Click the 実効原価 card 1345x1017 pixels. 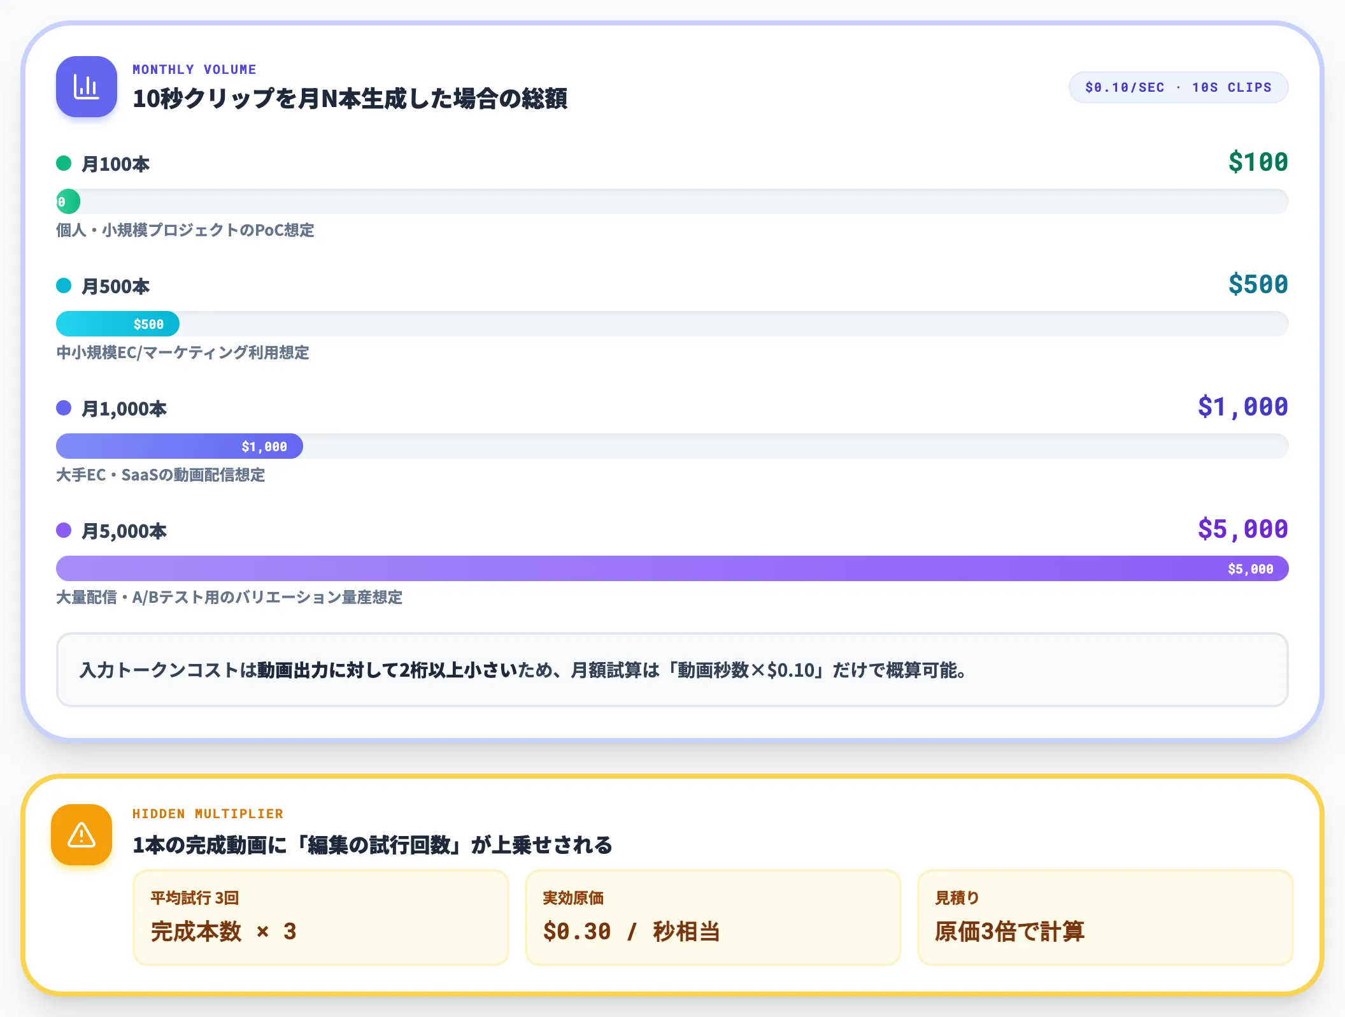[x=713, y=918]
